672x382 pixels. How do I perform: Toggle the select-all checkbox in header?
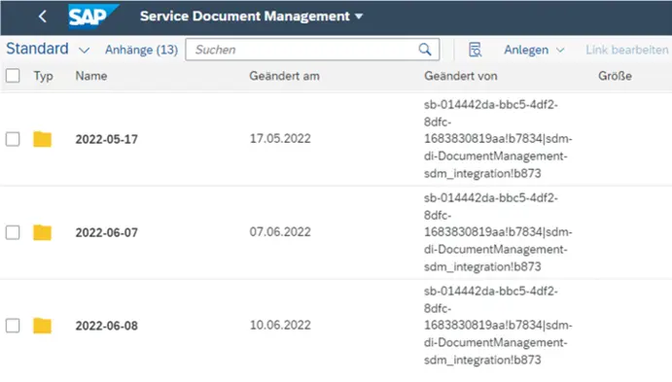pyautogui.click(x=13, y=76)
